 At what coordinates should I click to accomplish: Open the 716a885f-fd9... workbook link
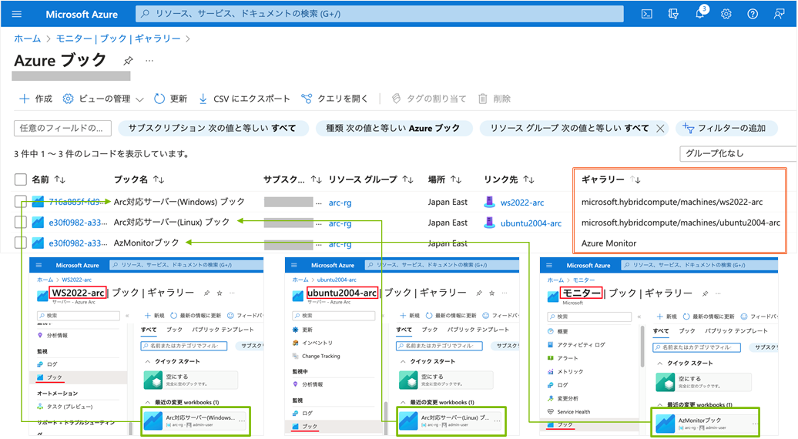coord(77,202)
